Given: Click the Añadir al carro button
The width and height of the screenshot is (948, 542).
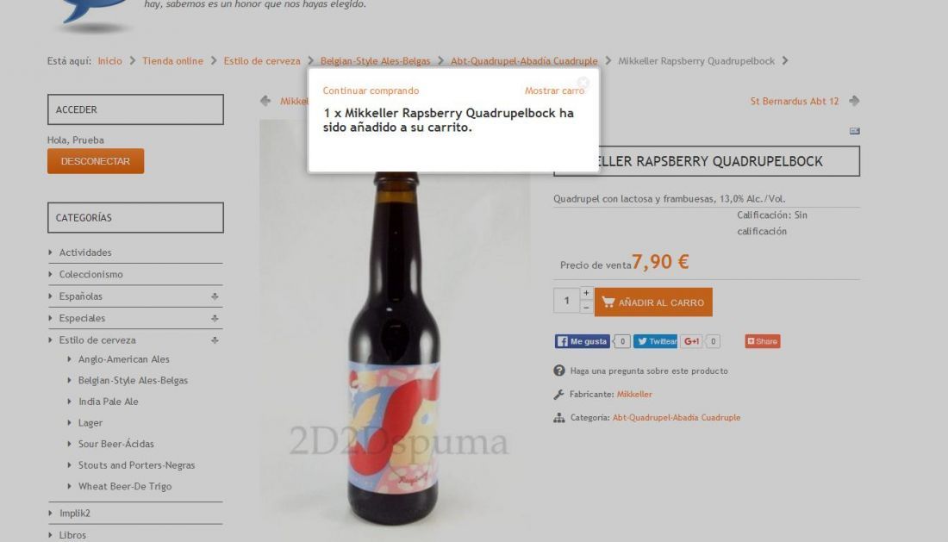Looking at the screenshot, I should pos(653,302).
